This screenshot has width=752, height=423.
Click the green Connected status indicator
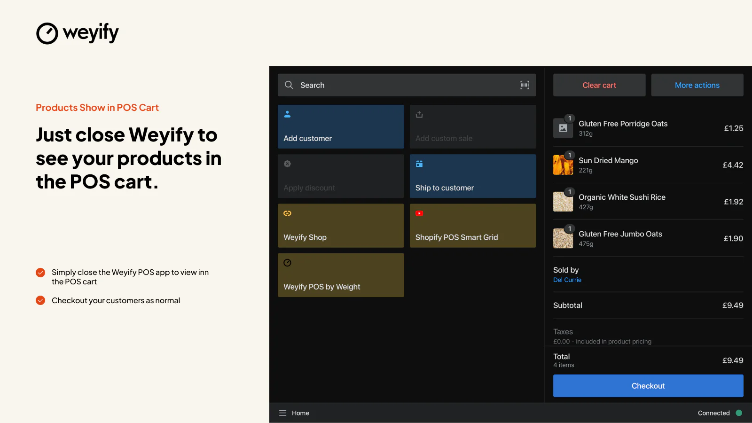[739, 413]
